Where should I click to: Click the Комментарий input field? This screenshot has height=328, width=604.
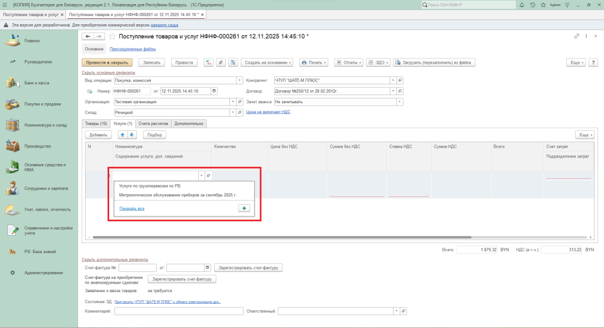pyautogui.click(x=179, y=311)
